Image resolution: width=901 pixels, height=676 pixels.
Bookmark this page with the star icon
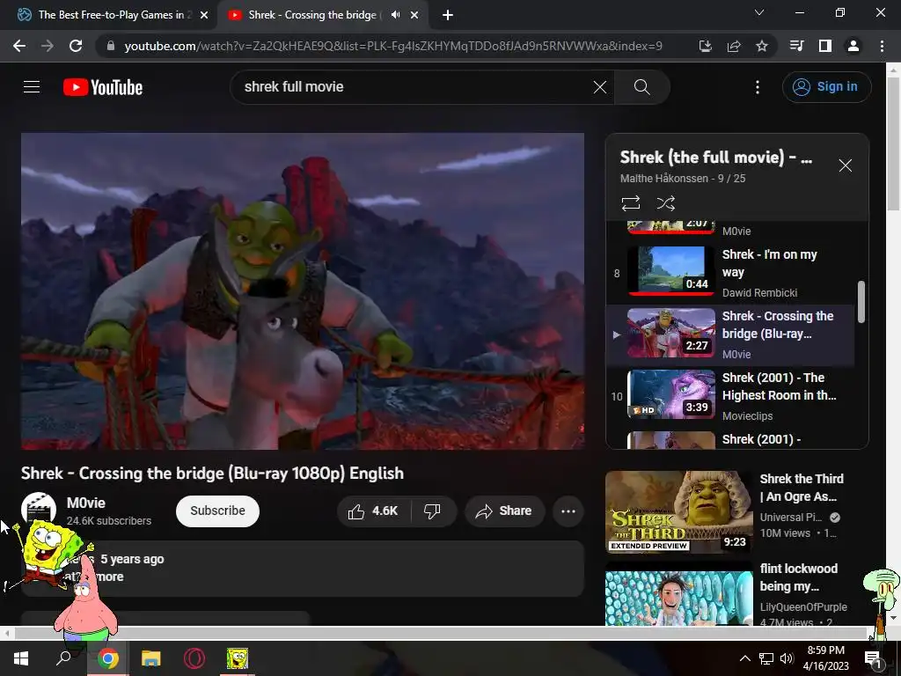click(x=762, y=46)
